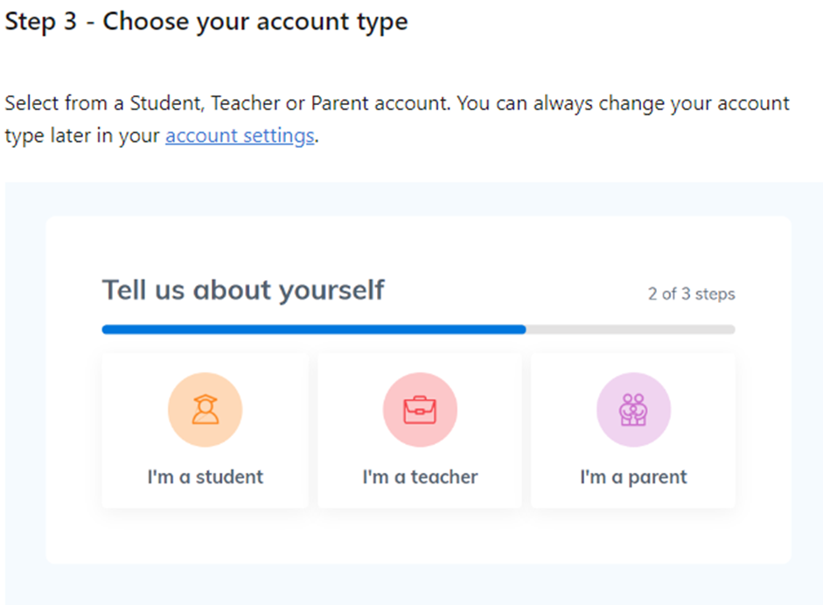Click the "2 of 3 steps" indicator

(691, 294)
